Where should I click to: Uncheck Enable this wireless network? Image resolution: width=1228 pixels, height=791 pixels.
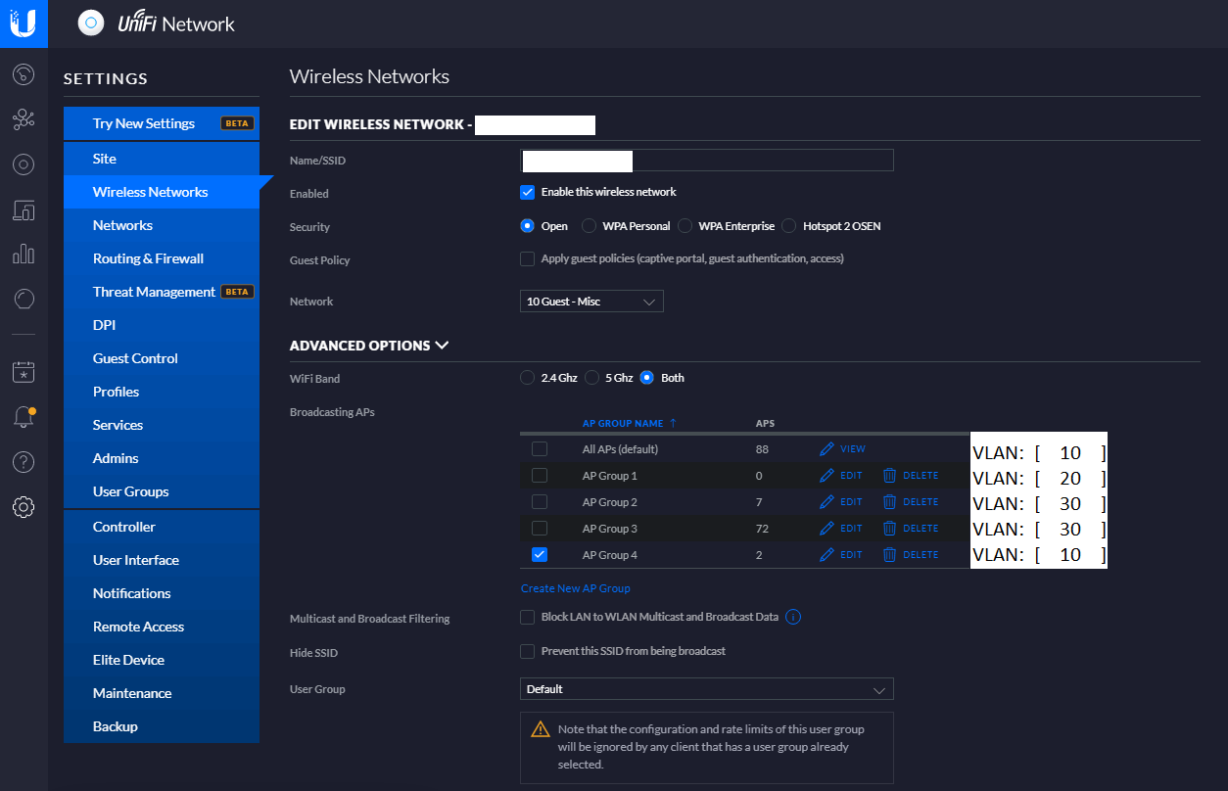(527, 192)
